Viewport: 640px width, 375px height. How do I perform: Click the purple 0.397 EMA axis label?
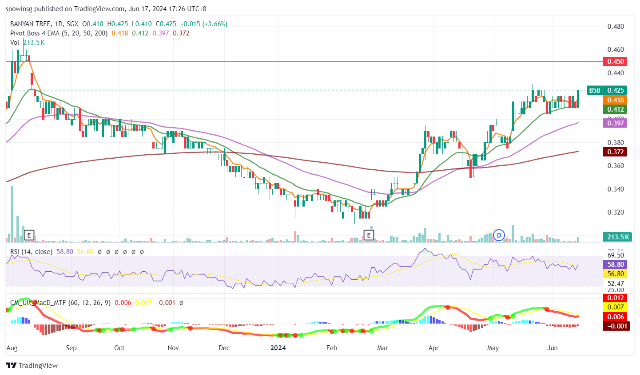pos(615,123)
